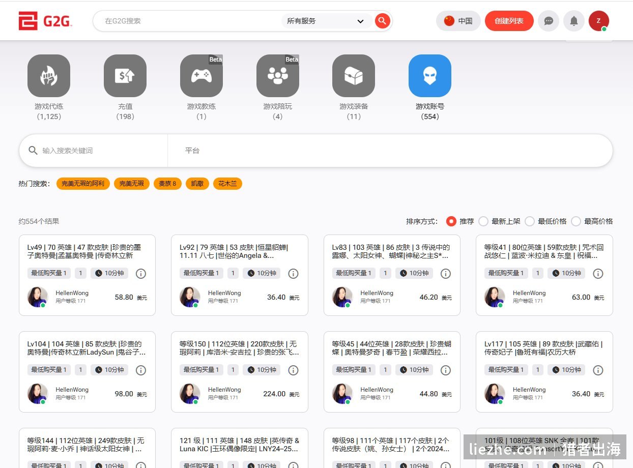Screen dimensions: 633x468
Task: Click the 贵族 8 hot search tag
Action: pyautogui.click(x=167, y=184)
